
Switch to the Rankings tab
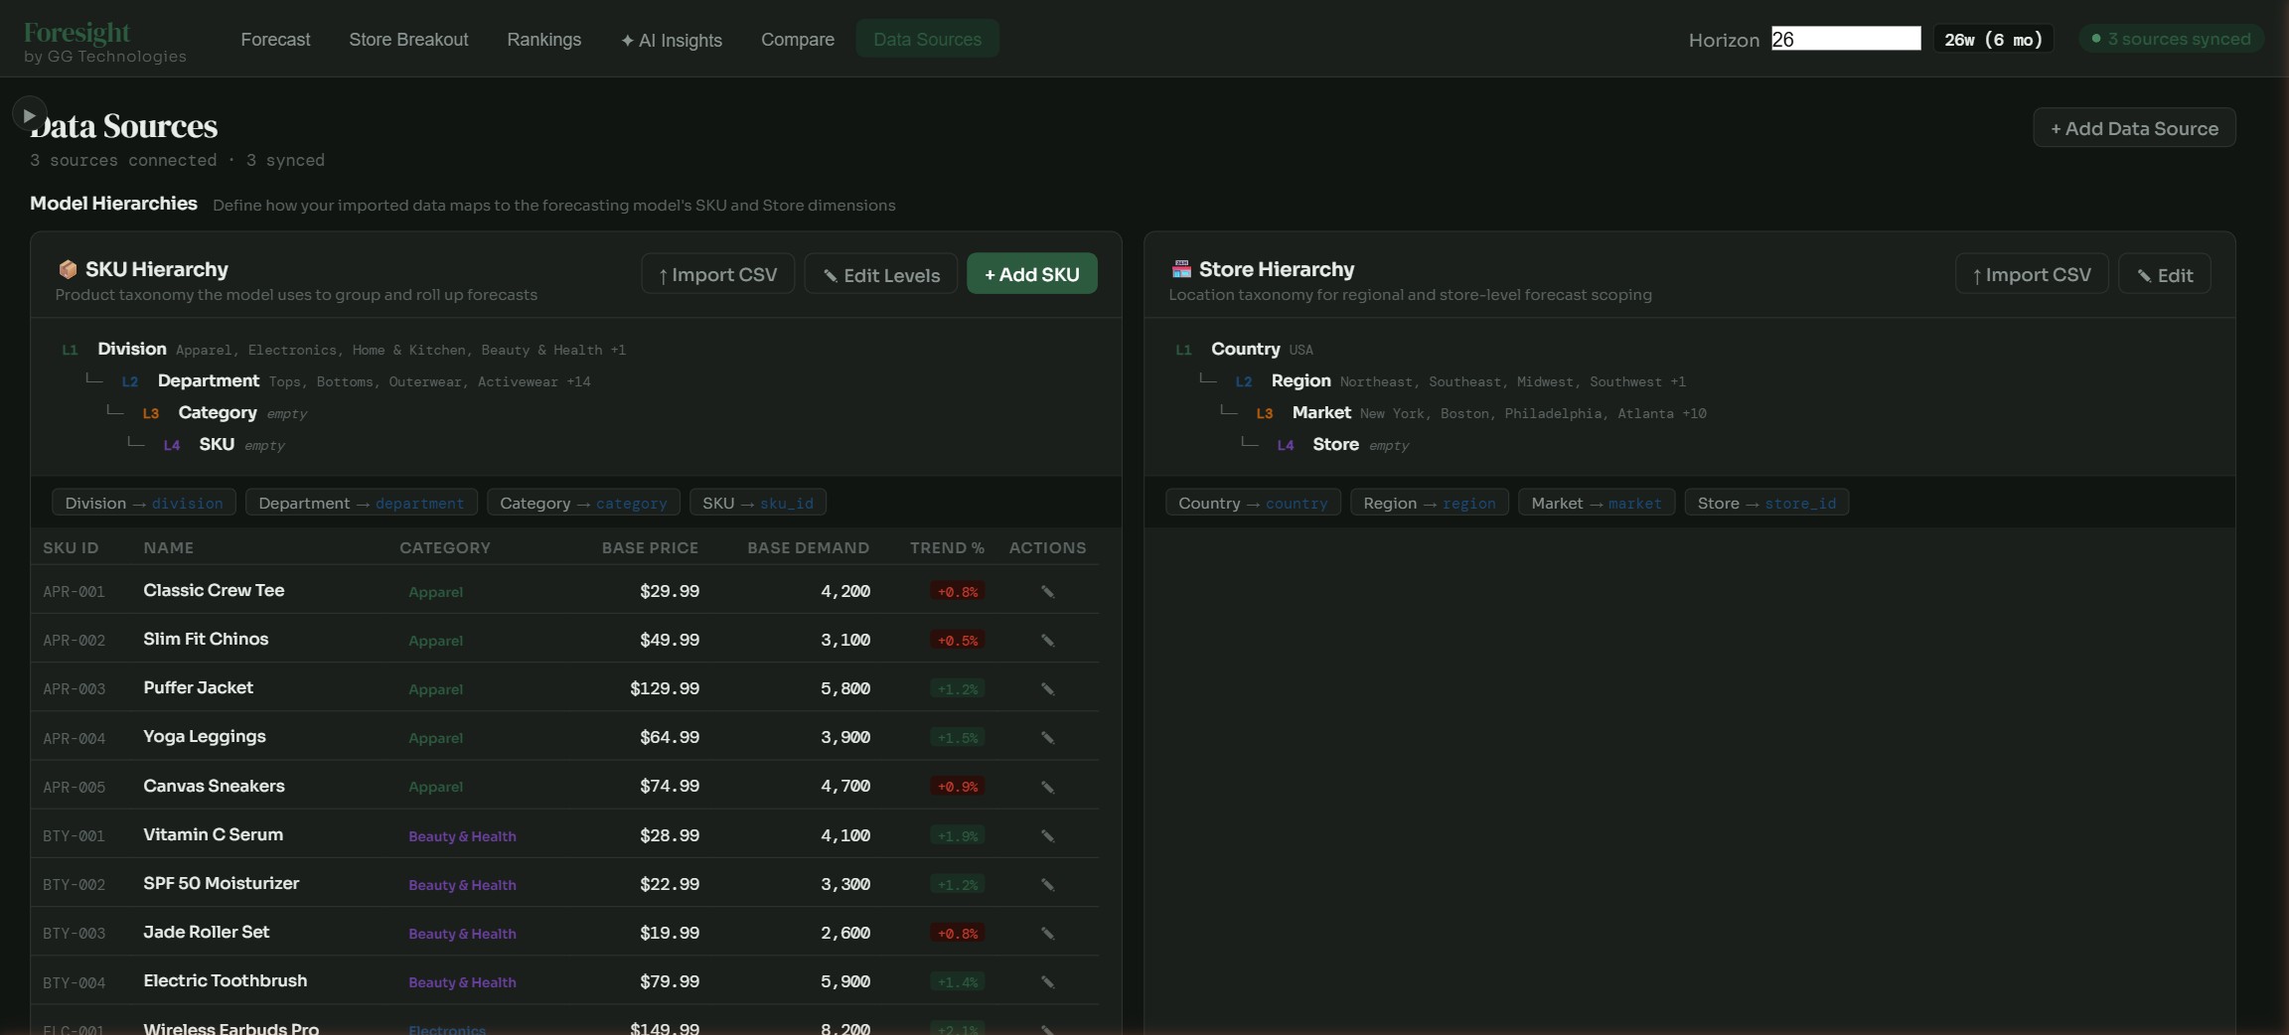click(544, 40)
